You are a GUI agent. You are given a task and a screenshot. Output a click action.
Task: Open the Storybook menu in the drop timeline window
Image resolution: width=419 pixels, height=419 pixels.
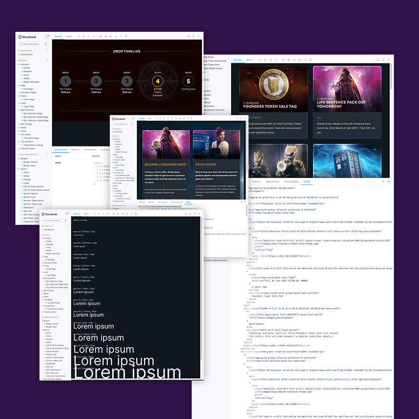tap(47, 37)
